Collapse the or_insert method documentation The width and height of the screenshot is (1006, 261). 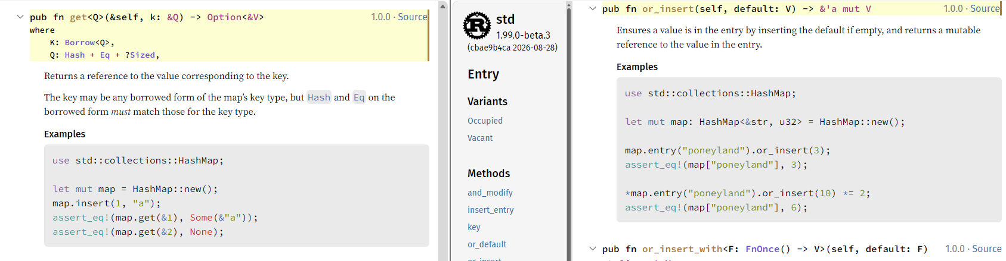(592, 9)
